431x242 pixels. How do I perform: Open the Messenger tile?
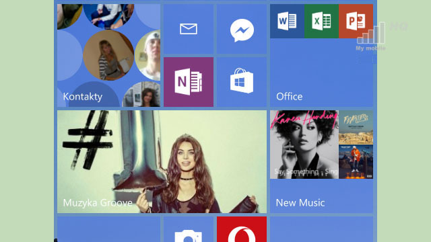[242, 29]
